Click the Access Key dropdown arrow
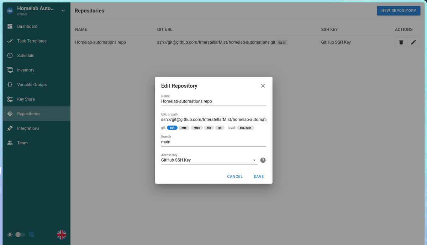 click(x=254, y=160)
